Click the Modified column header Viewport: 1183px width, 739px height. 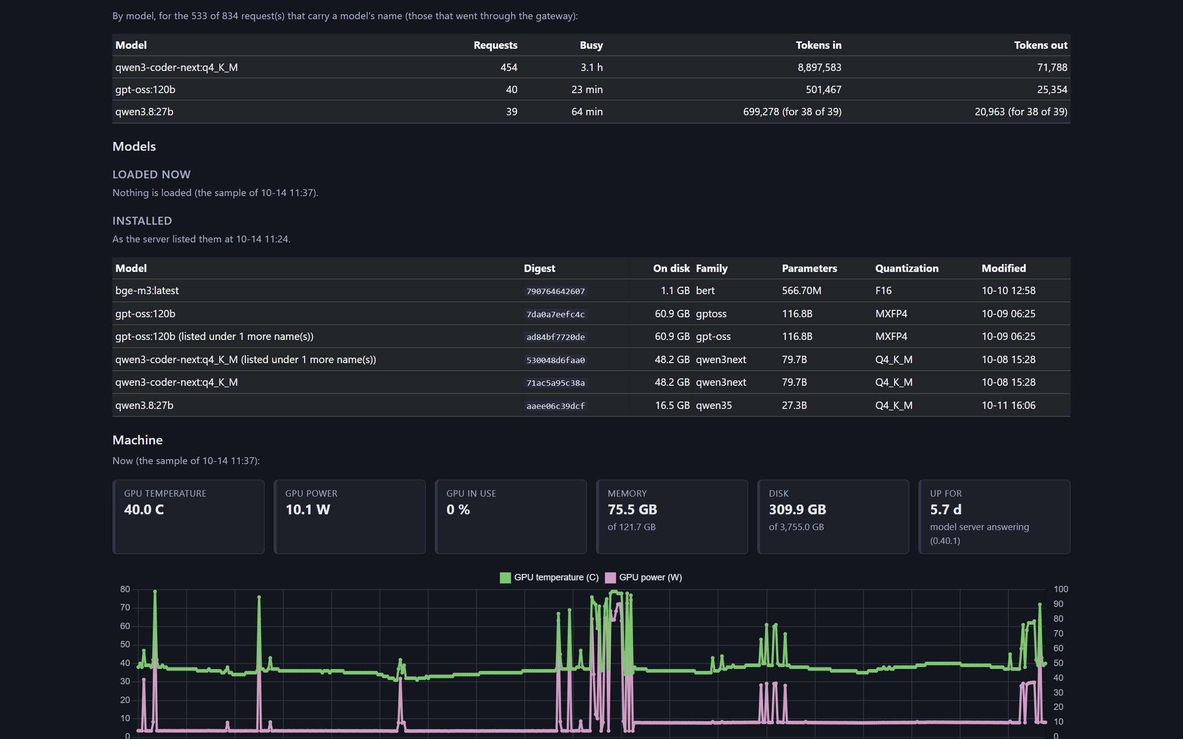[1004, 269]
